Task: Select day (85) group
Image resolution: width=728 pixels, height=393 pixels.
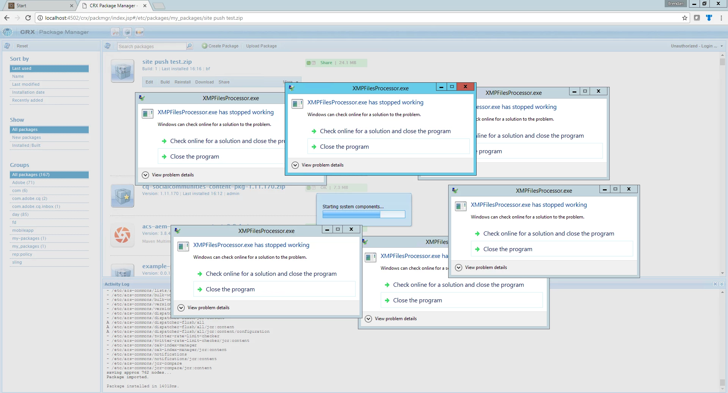Action: pyautogui.click(x=49, y=214)
